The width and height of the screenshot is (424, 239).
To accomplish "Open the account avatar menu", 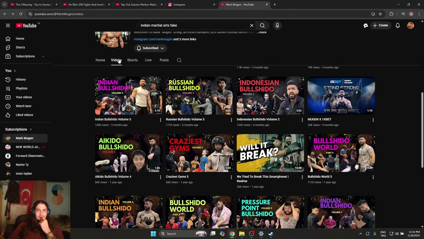I will (410, 25).
